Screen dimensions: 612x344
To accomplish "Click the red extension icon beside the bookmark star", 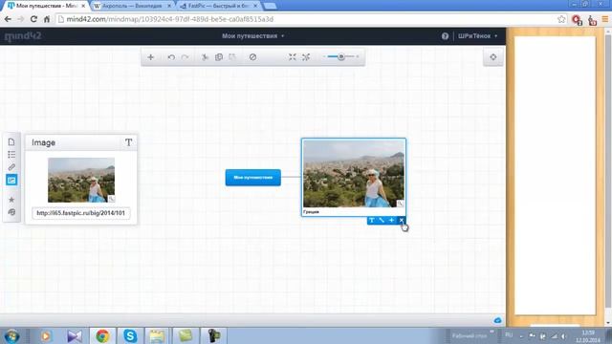I will [x=577, y=19].
